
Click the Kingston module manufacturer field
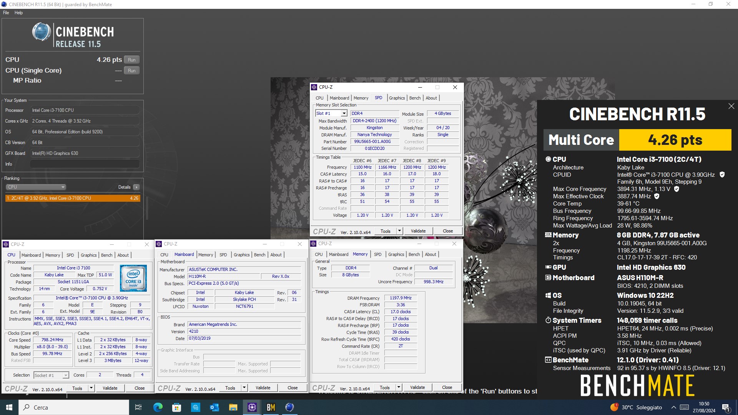(374, 128)
